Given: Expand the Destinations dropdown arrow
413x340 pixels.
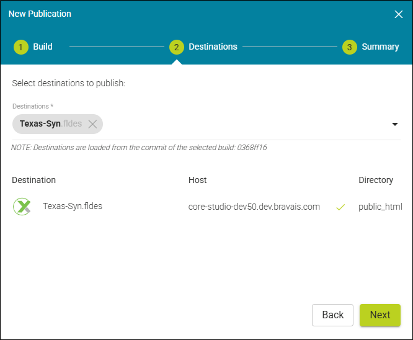Looking at the screenshot, I should pos(394,124).
